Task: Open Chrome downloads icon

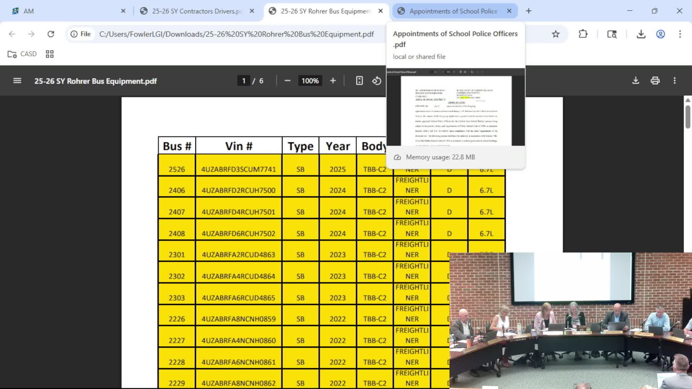Action: pyautogui.click(x=640, y=34)
